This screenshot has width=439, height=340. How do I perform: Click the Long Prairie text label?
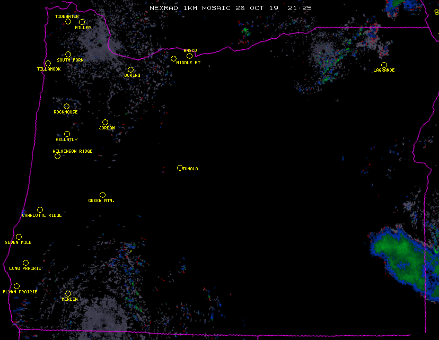[x=25, y=269]
